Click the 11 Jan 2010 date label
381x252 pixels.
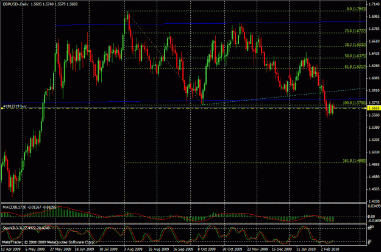307,250
